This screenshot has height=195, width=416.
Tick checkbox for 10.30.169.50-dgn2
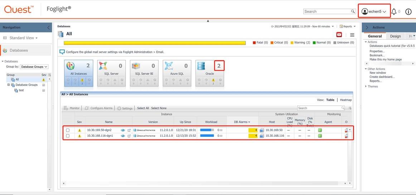[68, 130]
